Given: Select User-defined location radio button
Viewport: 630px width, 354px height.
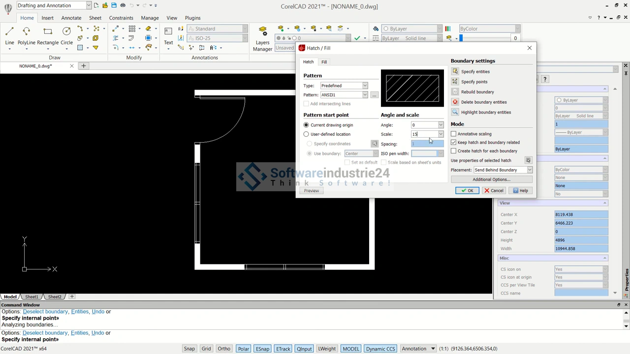Looking at the screenshot, I should (x=306, y=134).
